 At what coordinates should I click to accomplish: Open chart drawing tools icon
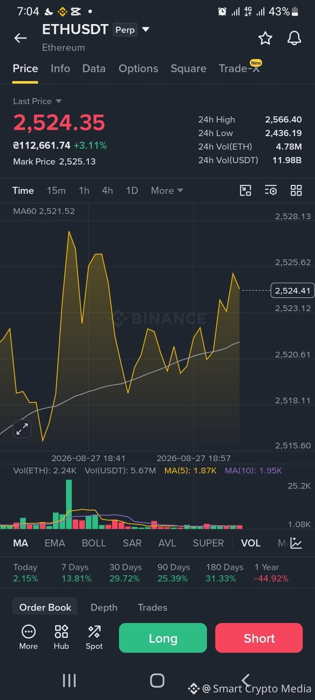245,190
